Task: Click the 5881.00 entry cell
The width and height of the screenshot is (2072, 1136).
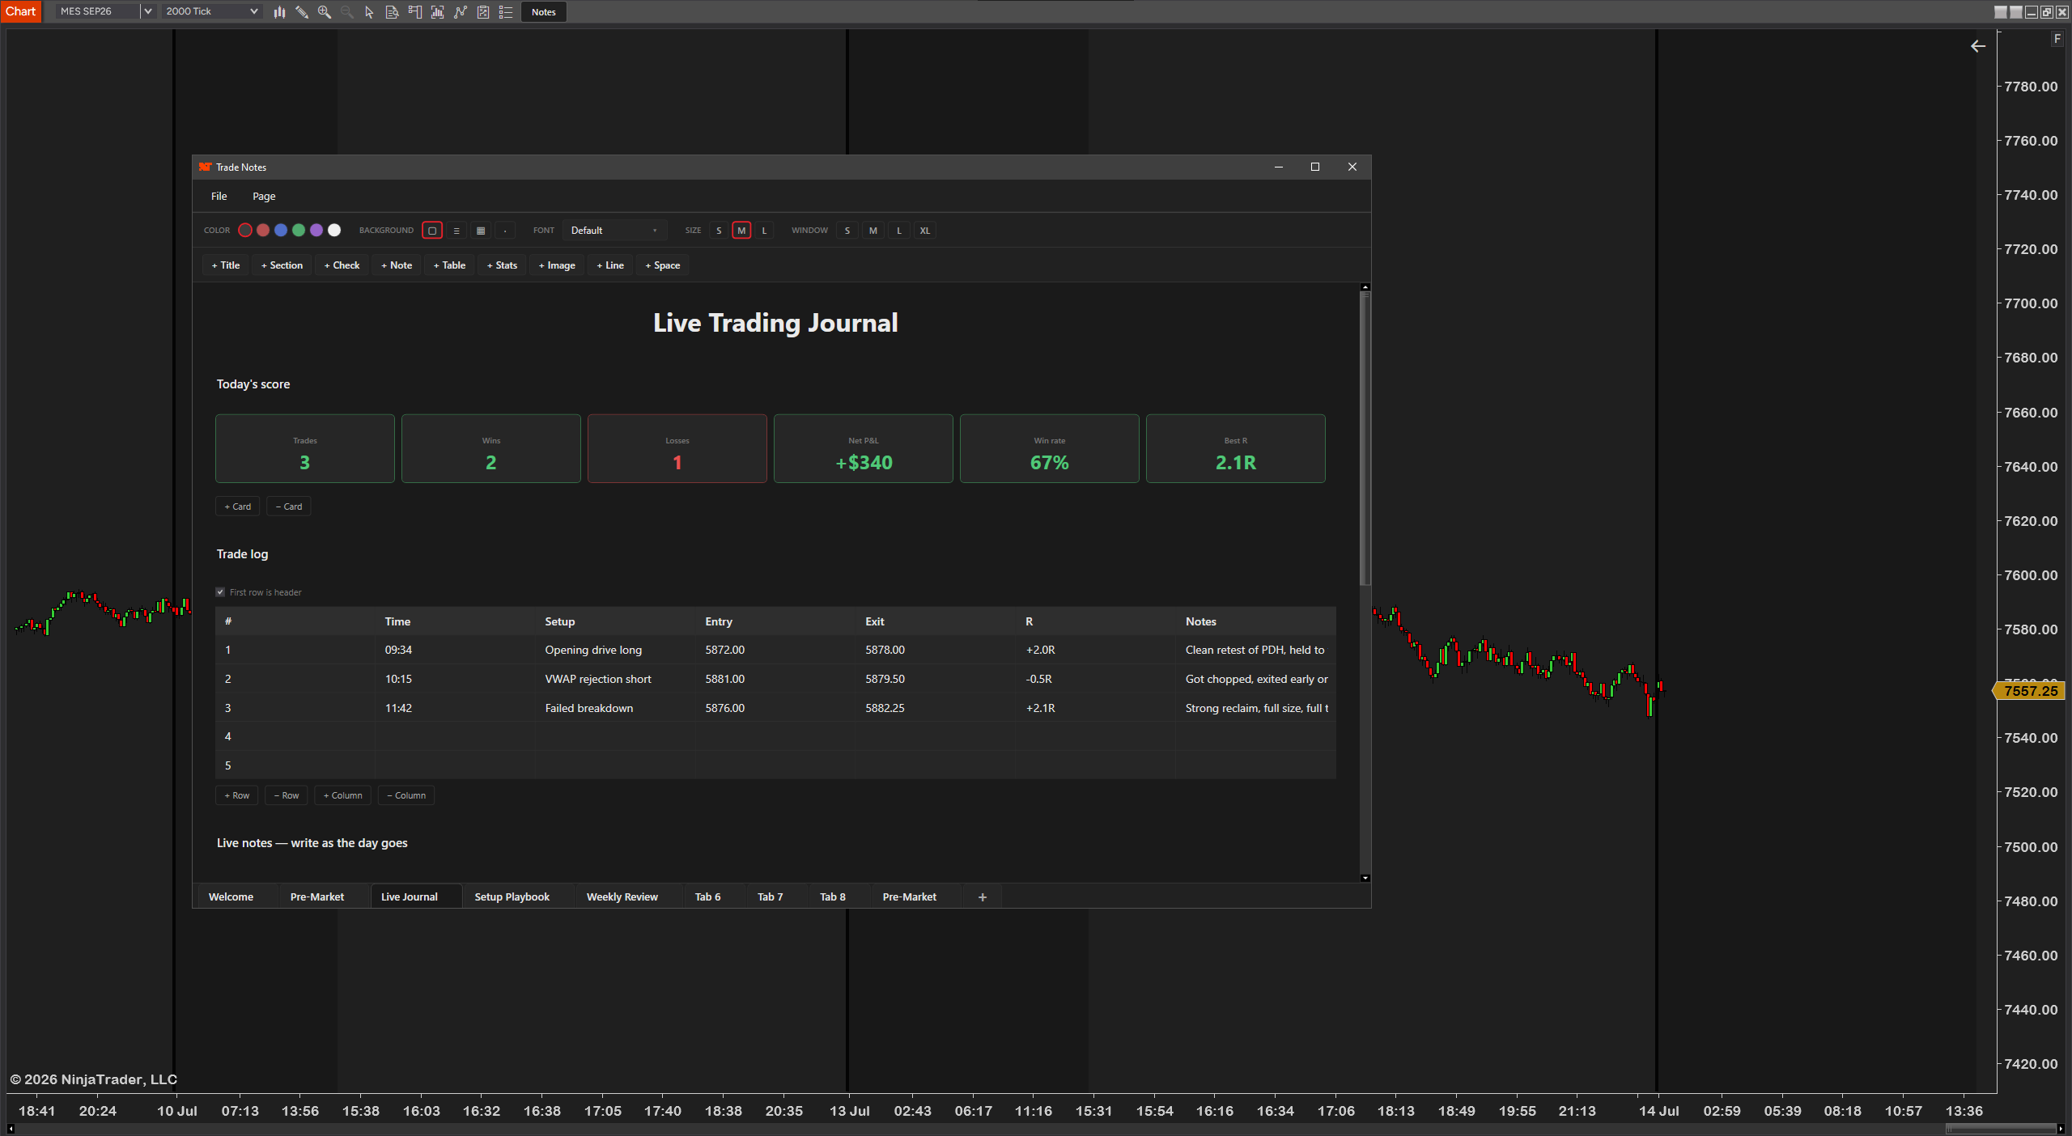Action: point(775,679)
